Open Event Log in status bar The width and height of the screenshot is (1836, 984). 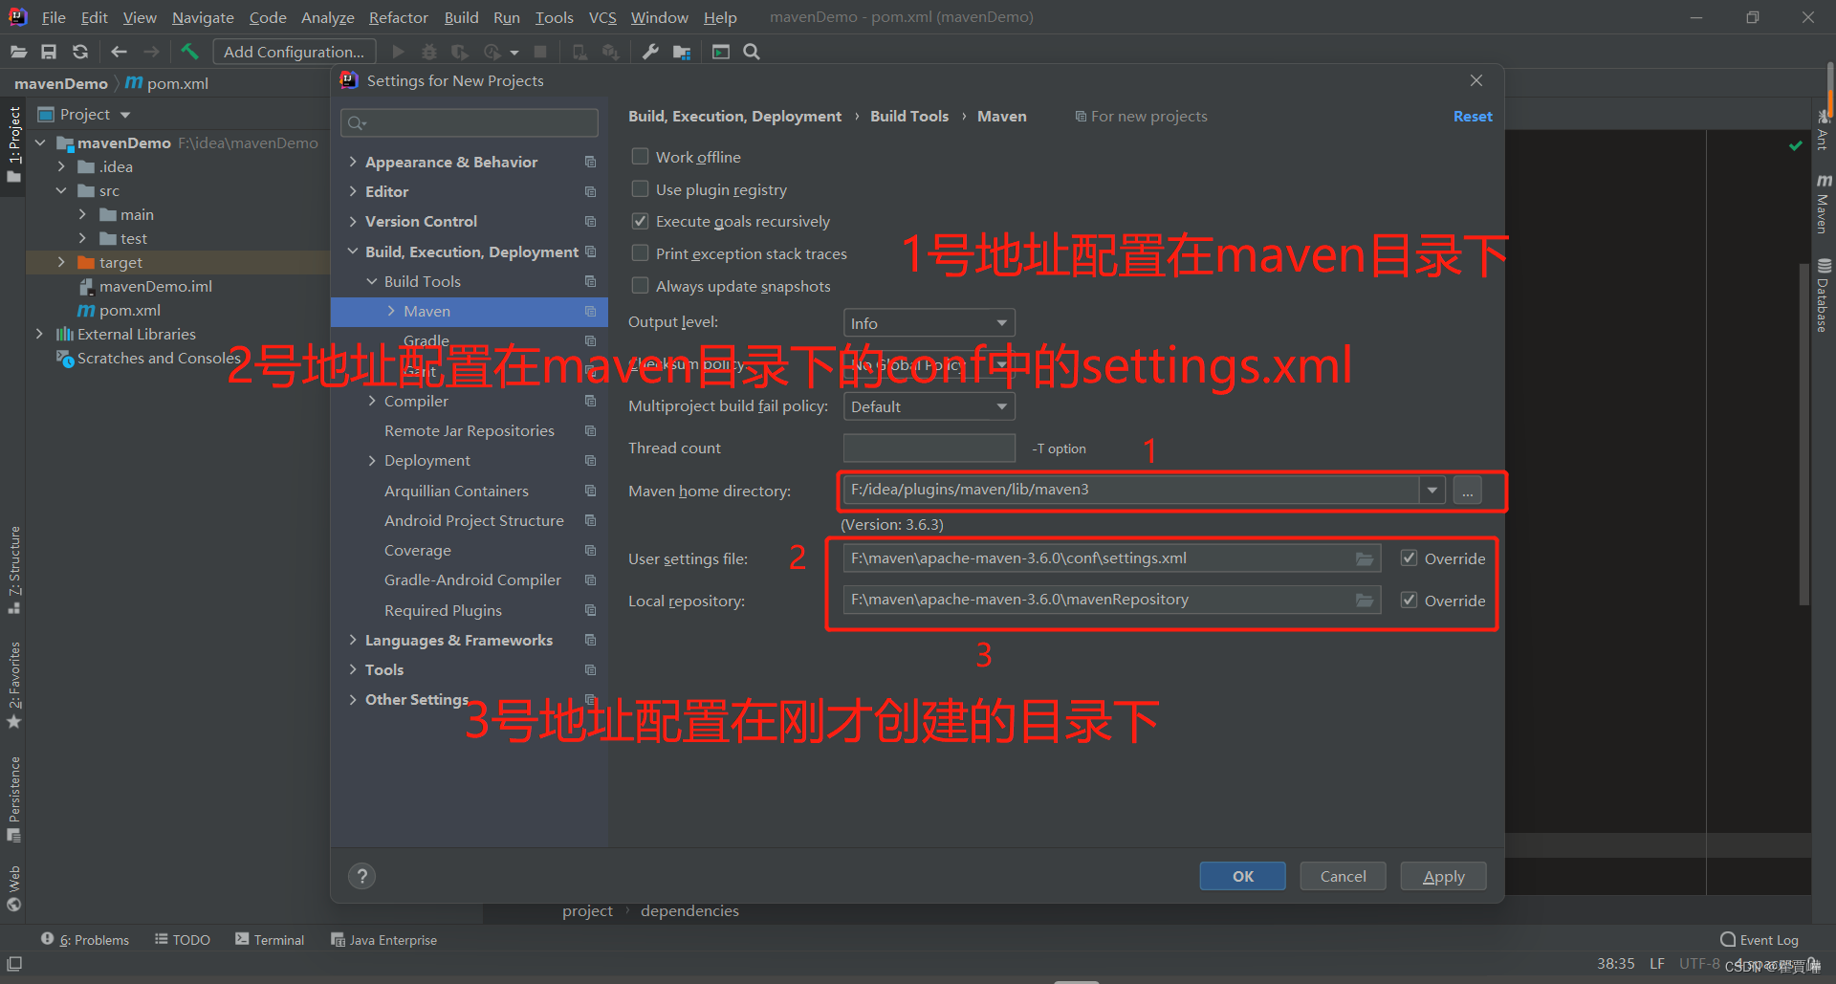(1759, 940)
